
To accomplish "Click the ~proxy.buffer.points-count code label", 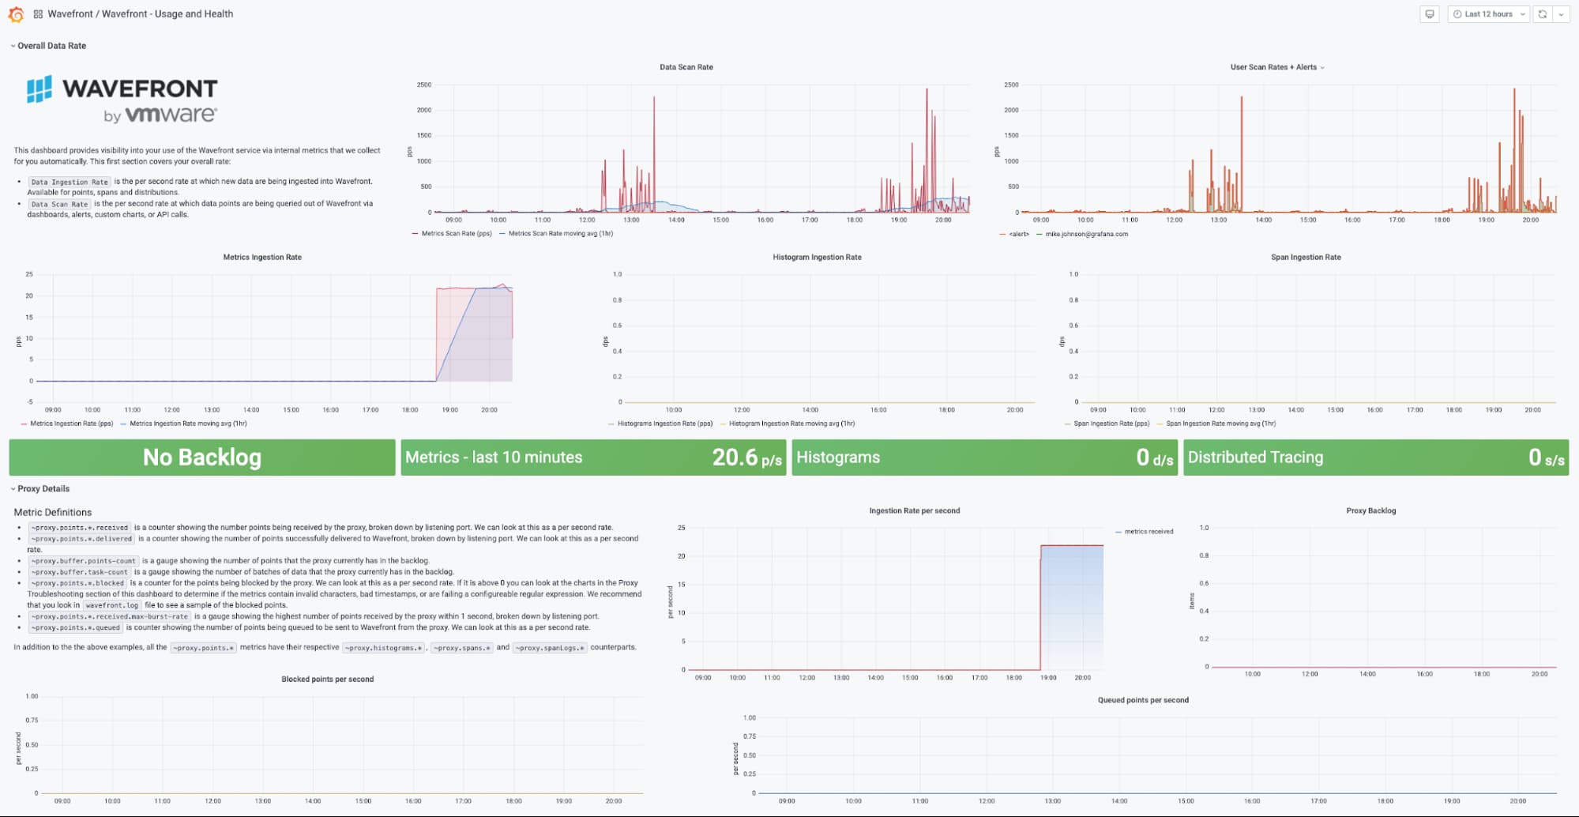I will (84, 561).
